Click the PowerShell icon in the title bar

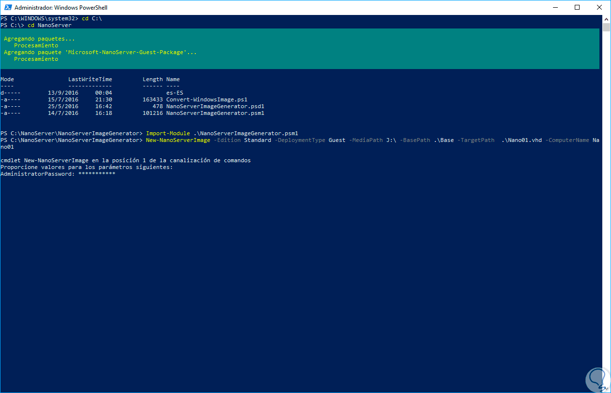[x=7, y=7]
